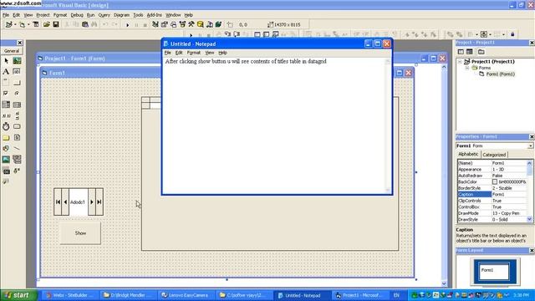The image size is (535, 301).
Task: Select the OLE control tool
Action: coord(6,171)
